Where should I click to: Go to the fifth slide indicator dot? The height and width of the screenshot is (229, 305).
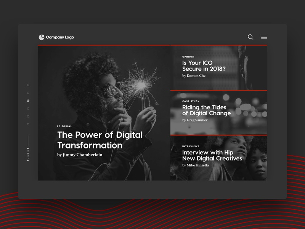tap(28, 116)
